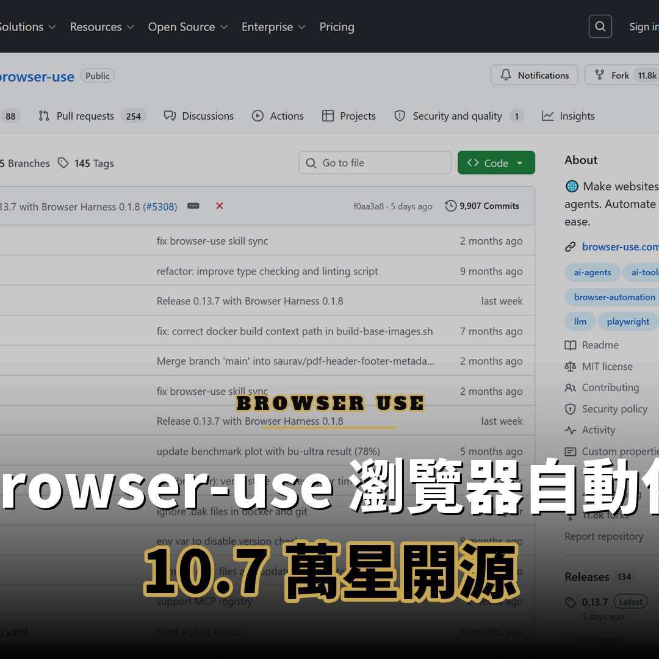Click the people icon beside Contributing
This screenshot has height=659, width=659.
[571, 387]
